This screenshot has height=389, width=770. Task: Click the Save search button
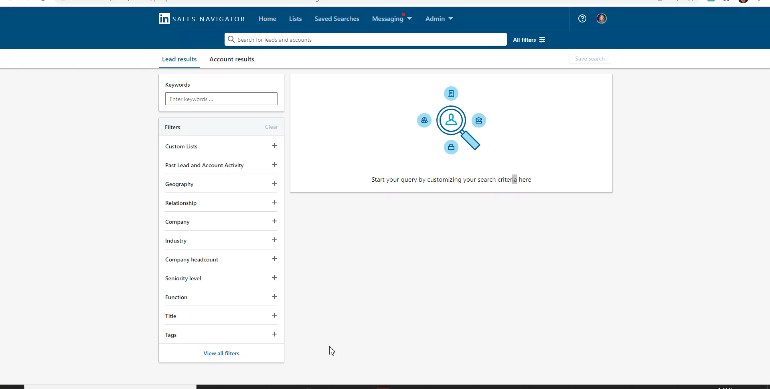[590, 58]
